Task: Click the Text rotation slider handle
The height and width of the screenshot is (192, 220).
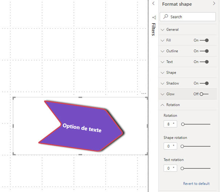Action: [x=182, y=168]
